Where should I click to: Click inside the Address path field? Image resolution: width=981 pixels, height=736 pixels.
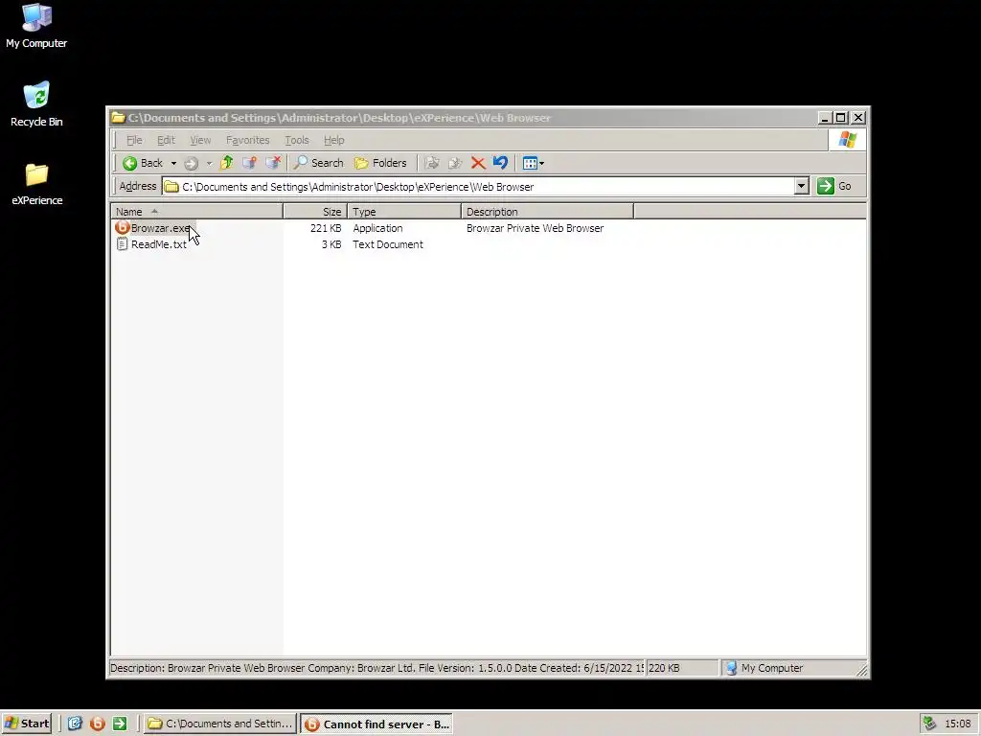click(x=479, y=187)
